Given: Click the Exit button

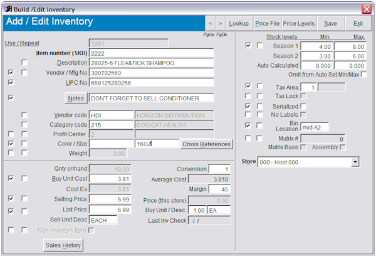Looking at the screenshot, I should (358, 23).
